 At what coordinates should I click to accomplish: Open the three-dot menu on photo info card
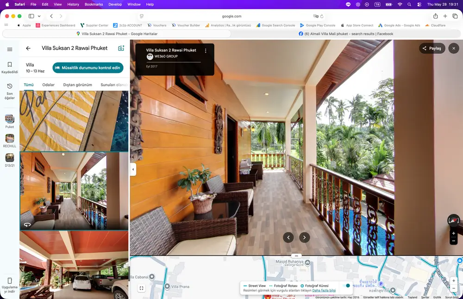pyautogui.click(x=206, y=51)
